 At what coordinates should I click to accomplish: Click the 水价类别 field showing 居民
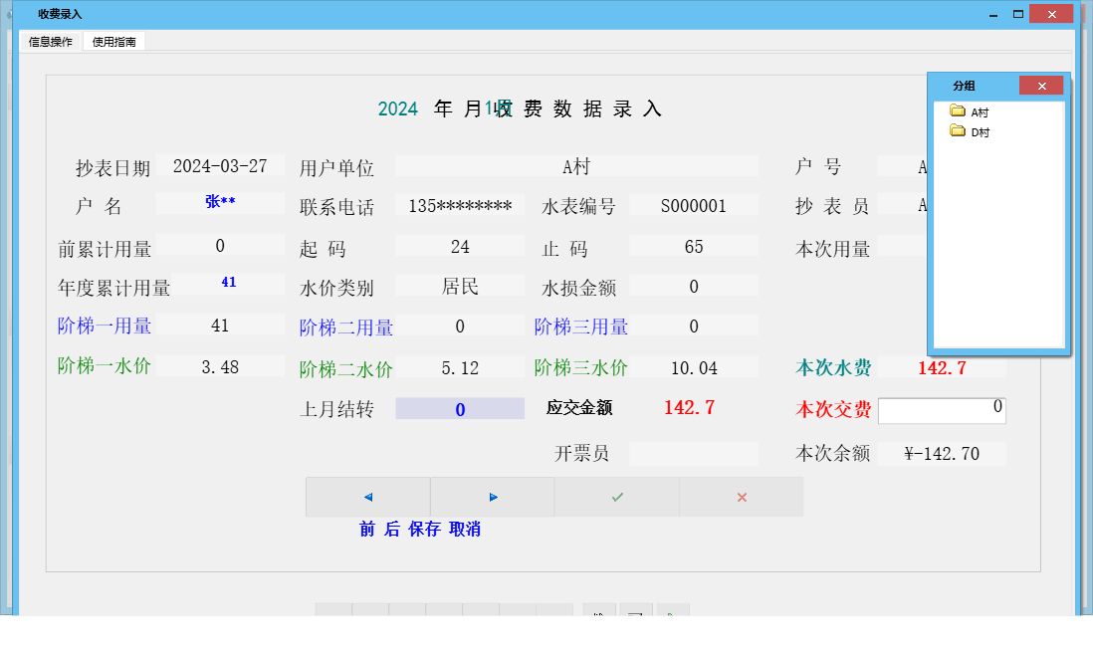[459, 285]
